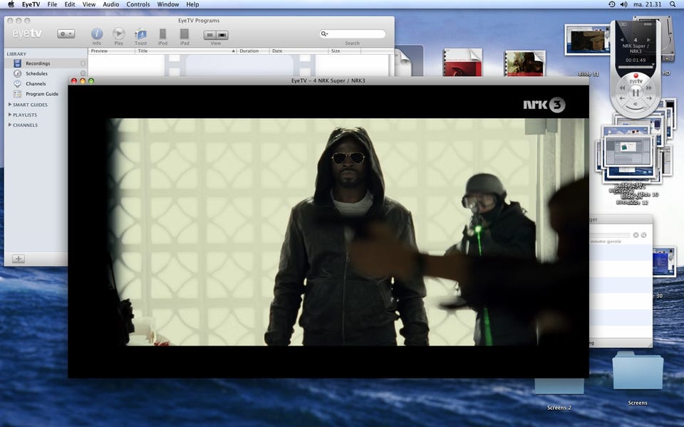Image resolution: width=684 pixels, height=427 pixels.
Task: Switch to cover flow view in View control
Action: click(x=222, y=35)
